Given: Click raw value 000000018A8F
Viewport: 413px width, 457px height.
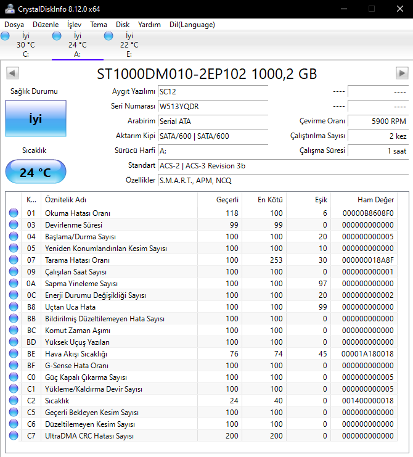Looking at the screenshot, I should coord(368,260).
